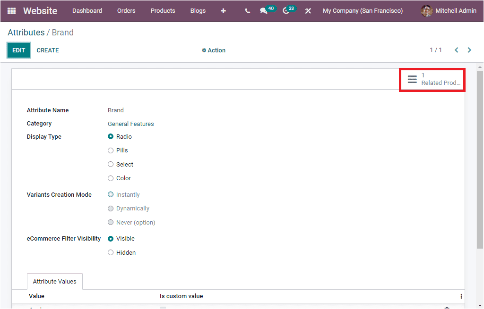
Task: Select the Pills display type
Action: pyautogui.click(x=110, y=150)
